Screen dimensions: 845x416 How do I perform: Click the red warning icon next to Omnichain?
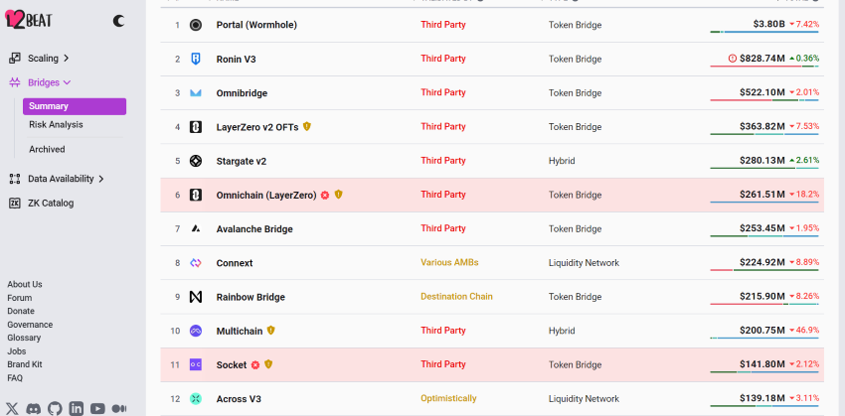325,195
